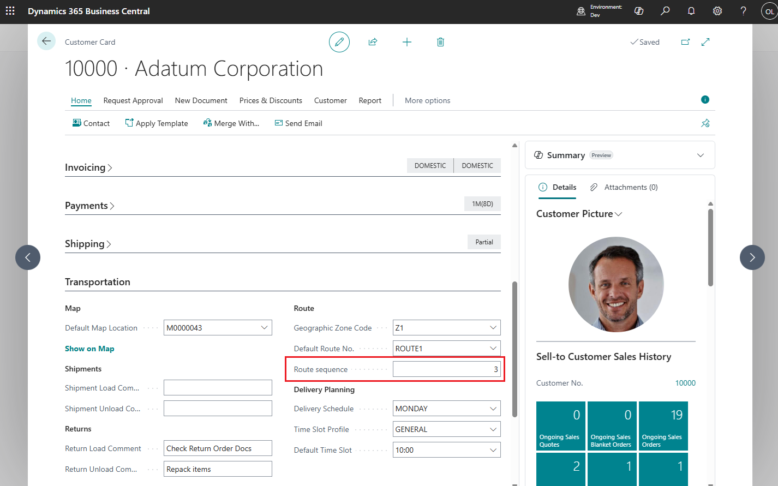Click the plus icon to add new customer

[407, 42]
